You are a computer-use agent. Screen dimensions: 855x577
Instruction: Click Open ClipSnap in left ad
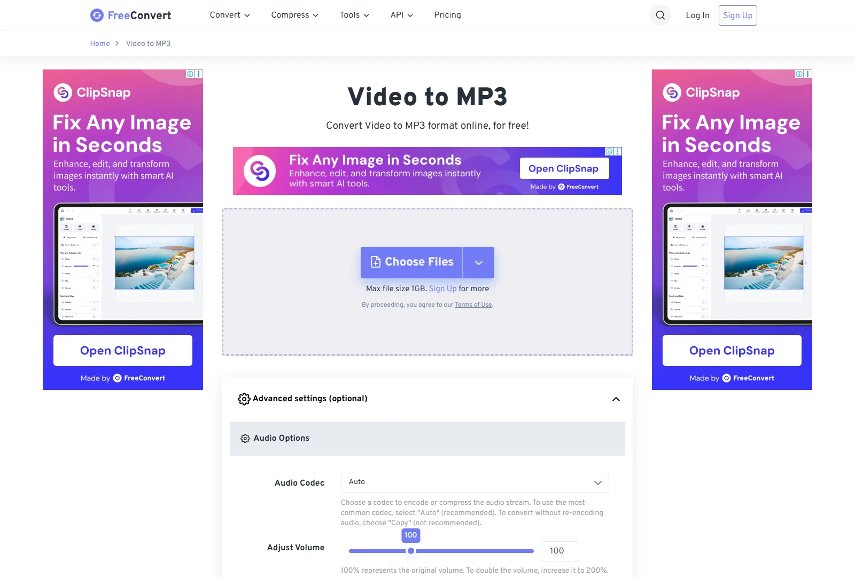point(123,350)
